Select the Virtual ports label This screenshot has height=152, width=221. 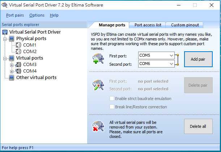click(30, 58)
